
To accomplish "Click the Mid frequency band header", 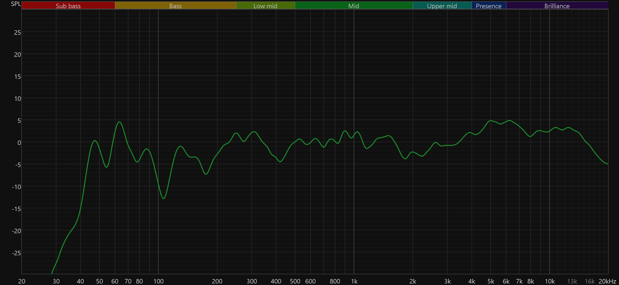I will tap(354, 6).
